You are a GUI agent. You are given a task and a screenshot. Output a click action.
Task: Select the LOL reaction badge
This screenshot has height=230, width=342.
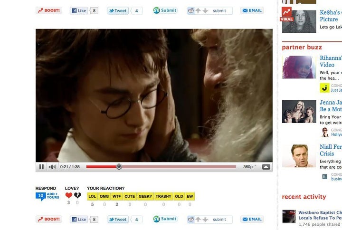[92, 196]
